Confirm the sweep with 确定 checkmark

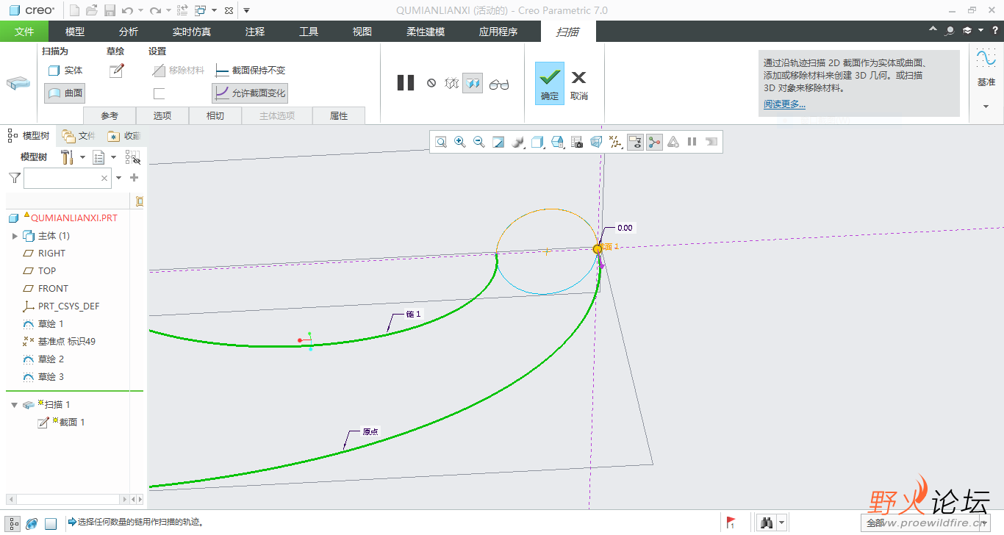click(550, 83)
